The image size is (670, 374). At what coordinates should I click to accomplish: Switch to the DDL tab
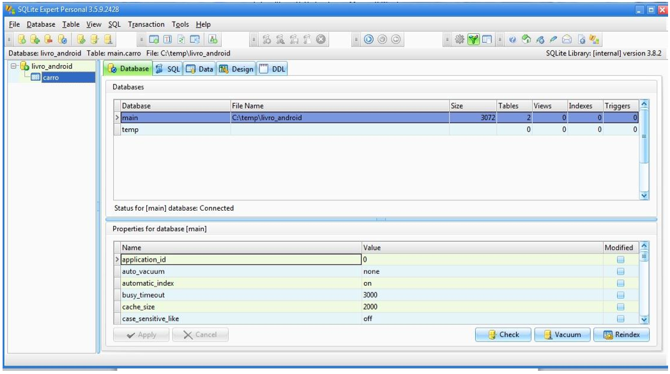[x=272, y=69]
